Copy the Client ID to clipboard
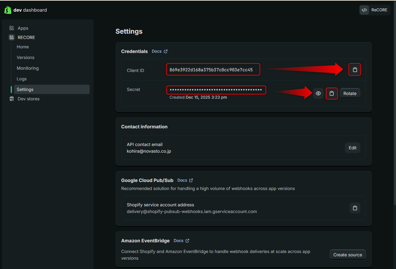396x269 pixels. coord(355,70)
